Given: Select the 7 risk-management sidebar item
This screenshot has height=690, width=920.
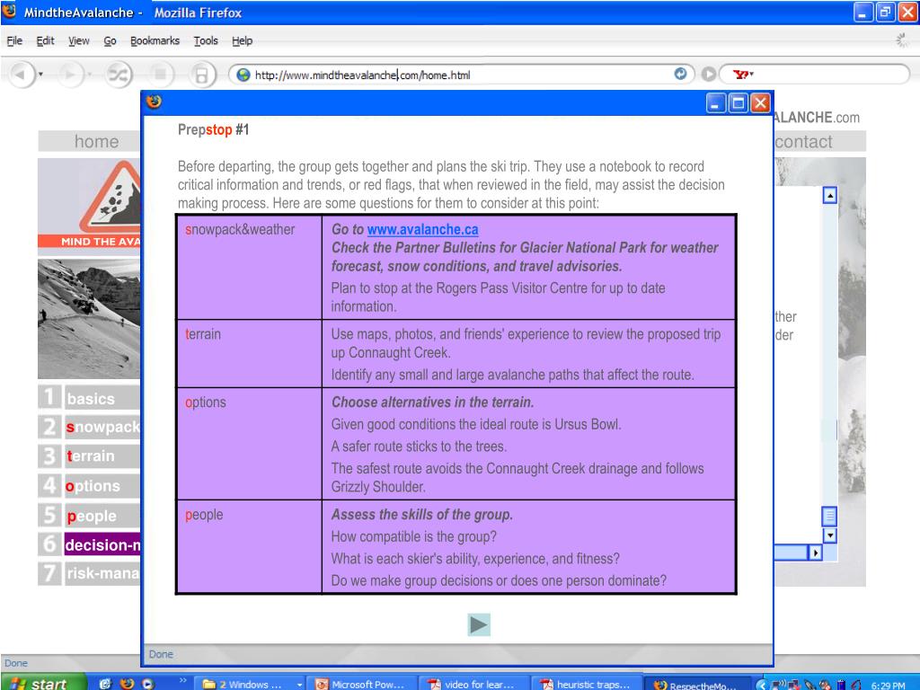Looking at the screenshot, I should (89, 573).
